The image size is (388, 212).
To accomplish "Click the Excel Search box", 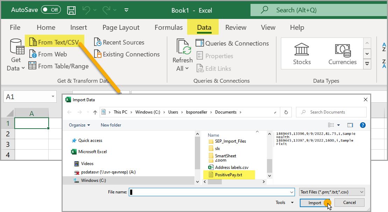I will (319, 10).
